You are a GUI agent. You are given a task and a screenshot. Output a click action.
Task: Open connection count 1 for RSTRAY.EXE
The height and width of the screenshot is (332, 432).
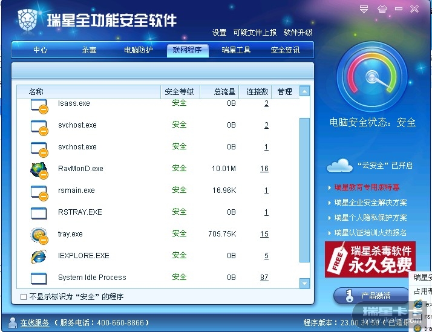[266, 212]
